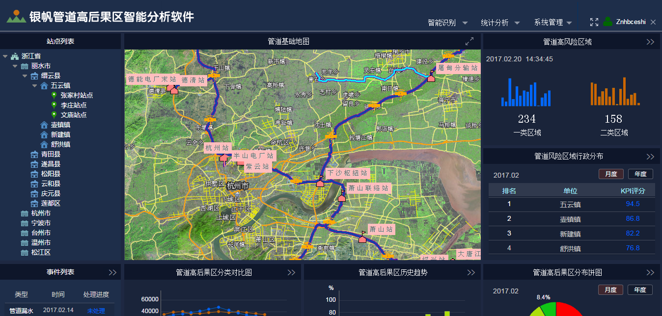Expand 管道高风险区域 panel via double chevron
The width and height of the screenshot is (662, 316).
coord(650,42)
